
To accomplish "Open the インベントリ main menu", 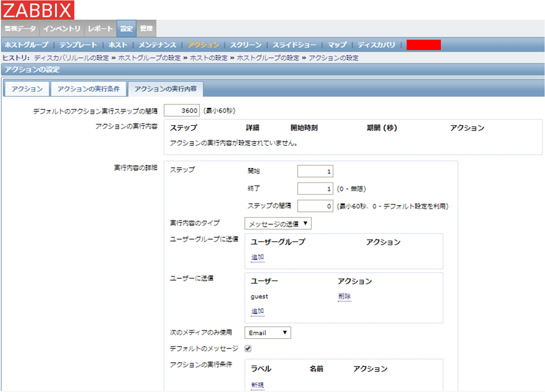I will coord(62,29).
